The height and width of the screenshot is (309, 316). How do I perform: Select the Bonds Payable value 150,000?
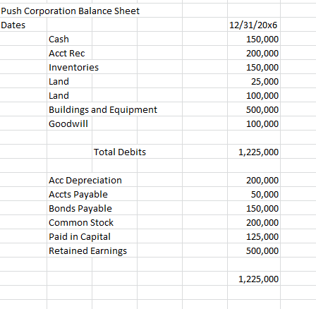click(x=262, y=209)
